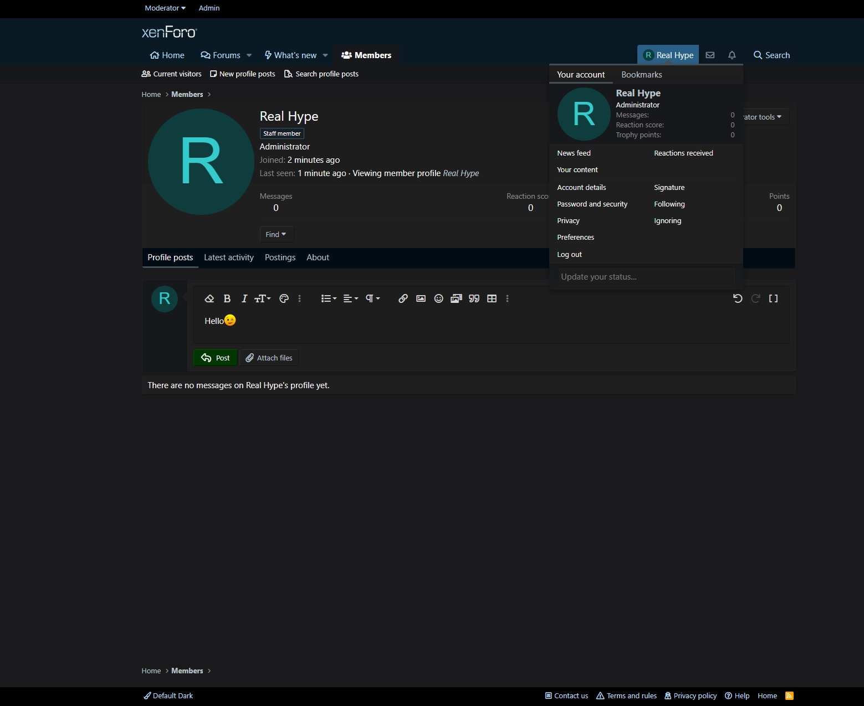The image size is (864, 706).
Task: Click the Update your status field
Action: pyautogui.click(x=646, y=277)
